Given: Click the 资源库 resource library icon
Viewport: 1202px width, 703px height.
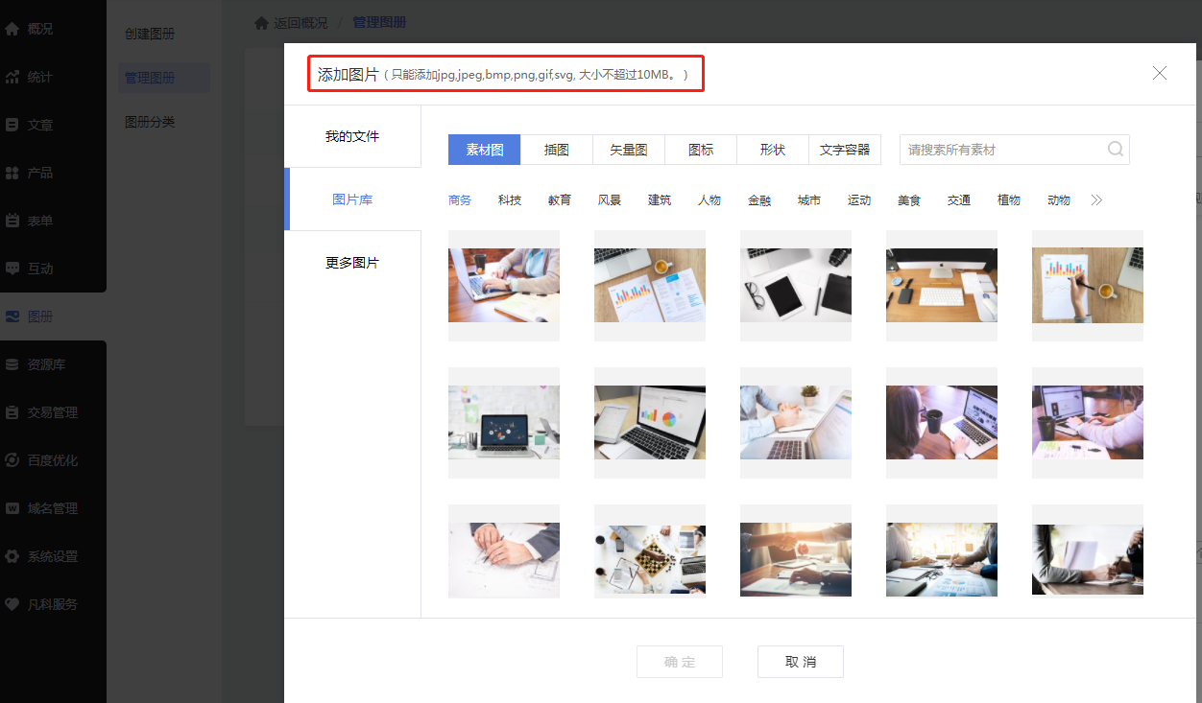Looking at the screenshot, I should (x=12, y=364).
